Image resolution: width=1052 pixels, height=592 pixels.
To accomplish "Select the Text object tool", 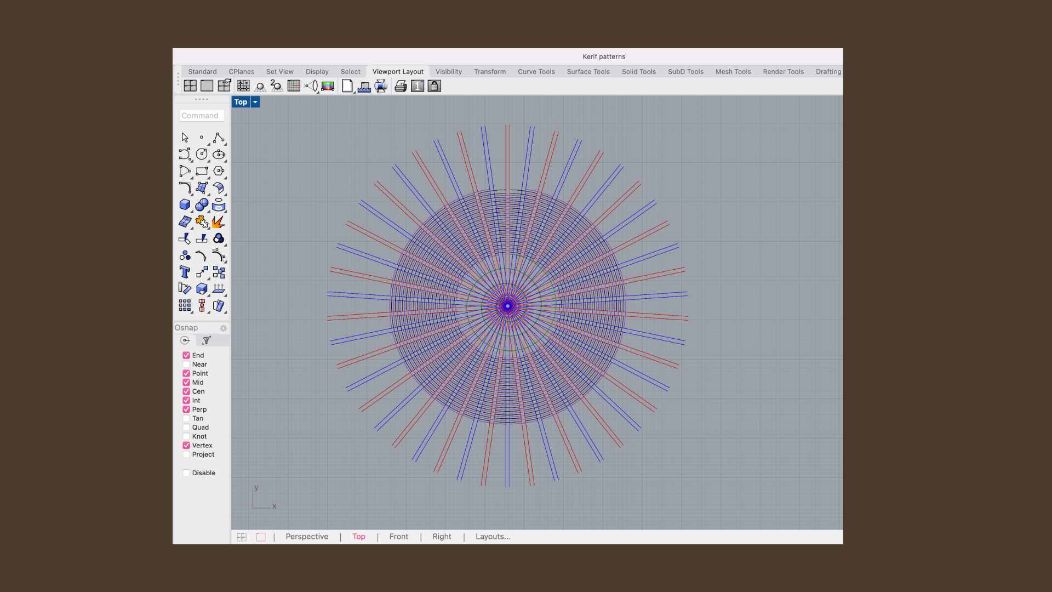I will [x=185, y=272].
